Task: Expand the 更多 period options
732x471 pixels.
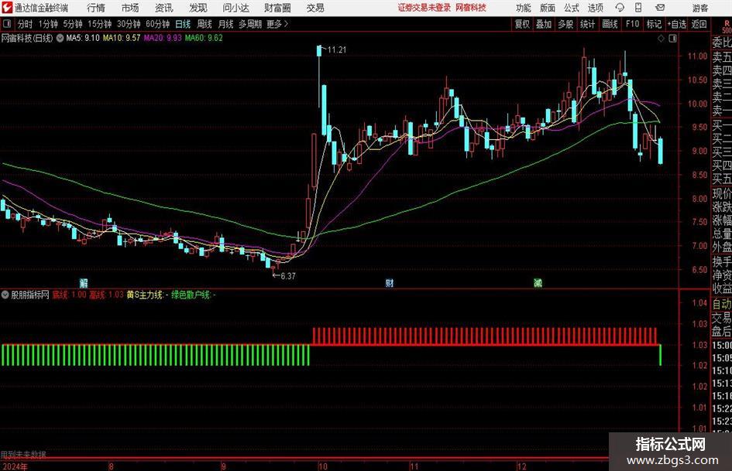Action: coord(277,24)
